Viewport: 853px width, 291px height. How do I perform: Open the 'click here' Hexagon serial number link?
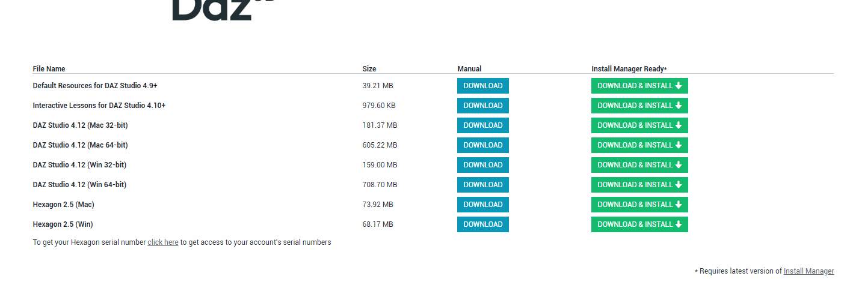163,242
